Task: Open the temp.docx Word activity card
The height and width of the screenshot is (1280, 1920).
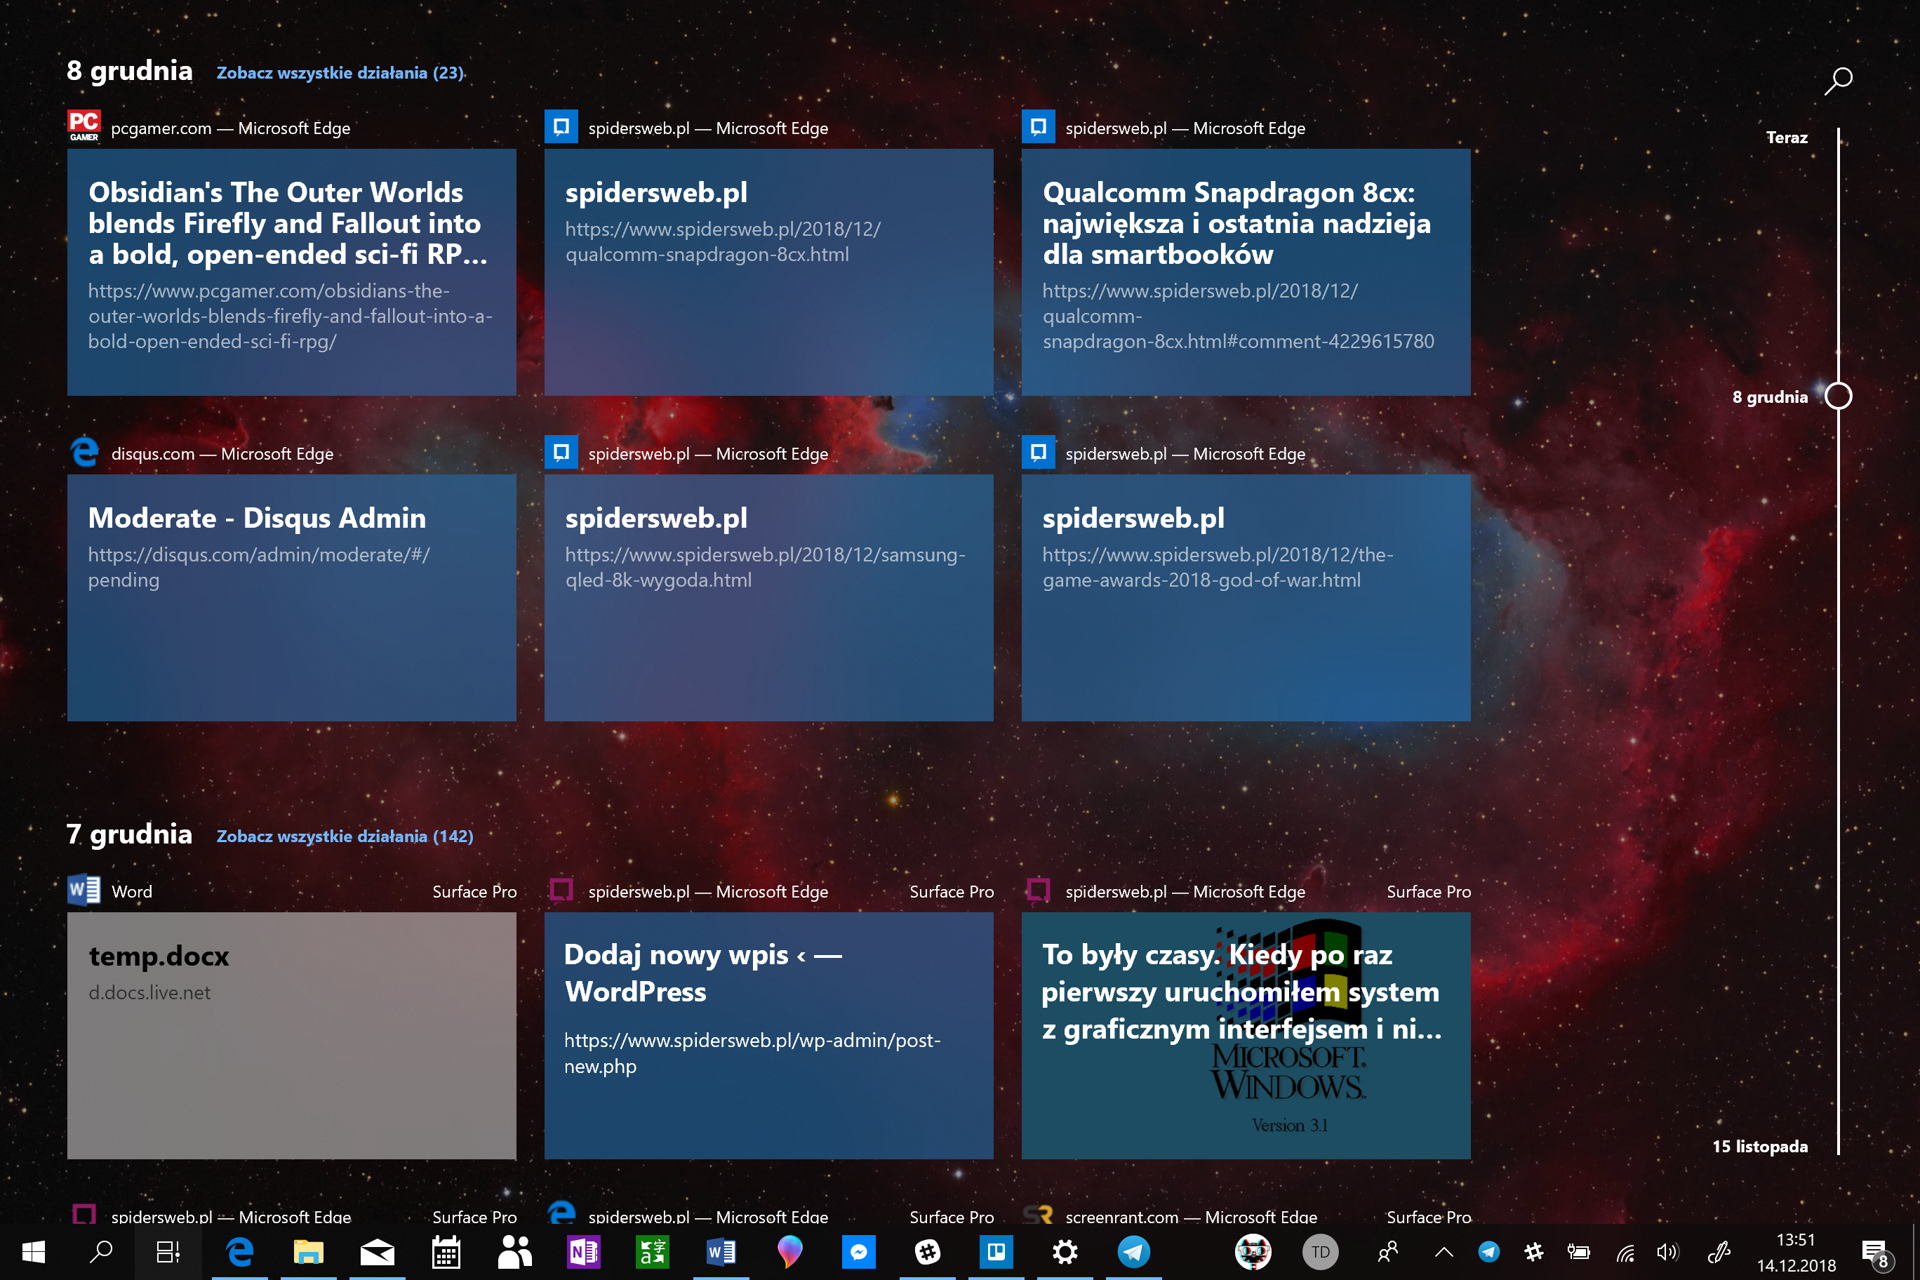Action: pyautogui.click(x=291, y=1036)
